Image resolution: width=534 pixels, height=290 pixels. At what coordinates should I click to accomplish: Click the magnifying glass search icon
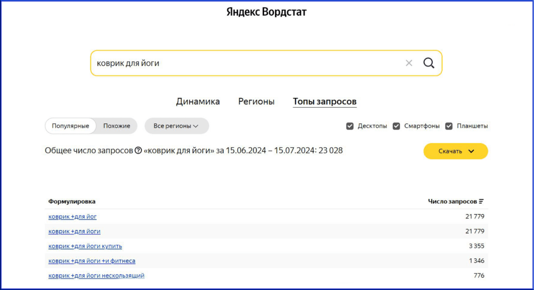click(x=429, y=63)
